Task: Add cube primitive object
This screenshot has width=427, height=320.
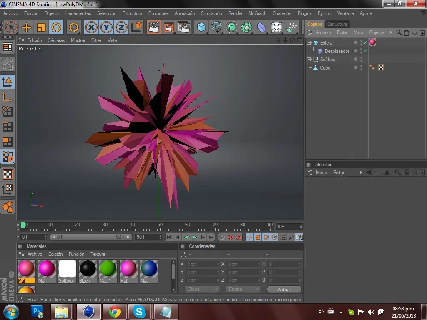Action: point(201,27)
